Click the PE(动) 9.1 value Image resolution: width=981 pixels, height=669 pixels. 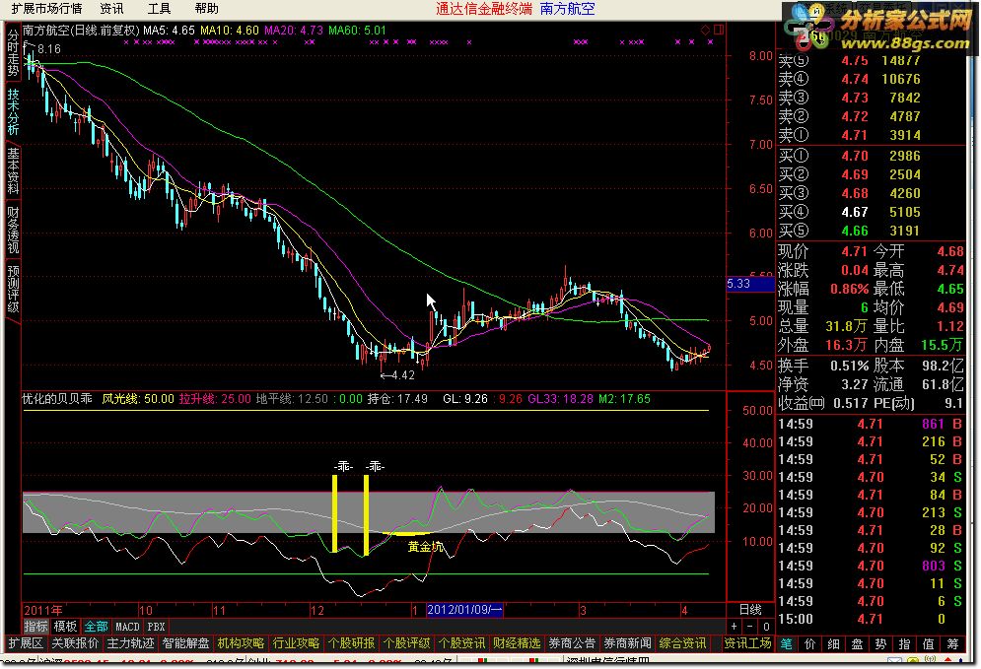(x=953, y=403)
